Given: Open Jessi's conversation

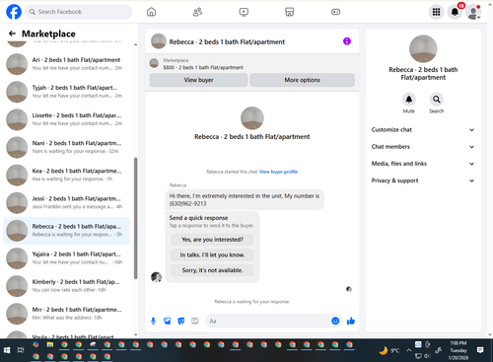Looking at the screenshot, I should [66, 203].
